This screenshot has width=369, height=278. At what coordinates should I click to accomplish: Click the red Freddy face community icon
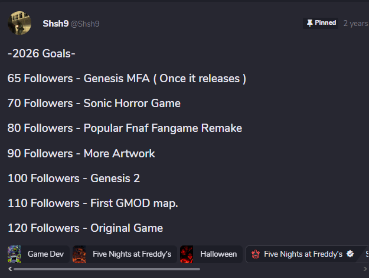[256, 254]
